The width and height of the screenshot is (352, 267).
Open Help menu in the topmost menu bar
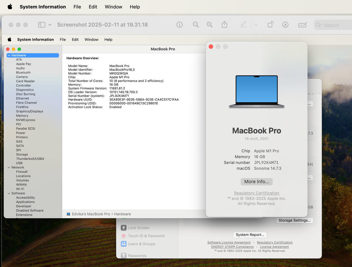point(135,7)
